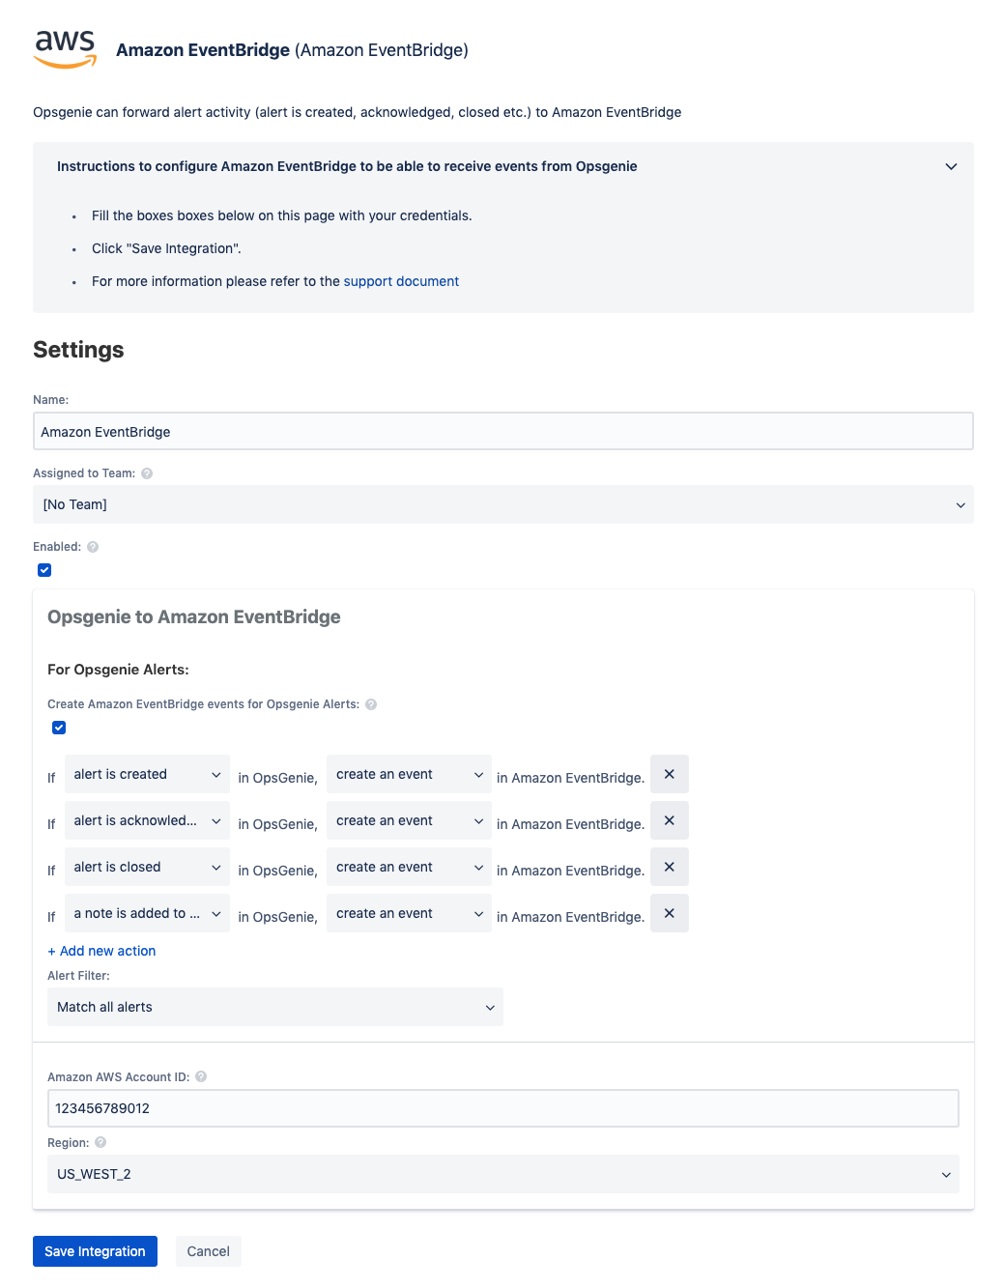Open 'create an event' dropdown in acknowledged row

(x=409, y=820)
